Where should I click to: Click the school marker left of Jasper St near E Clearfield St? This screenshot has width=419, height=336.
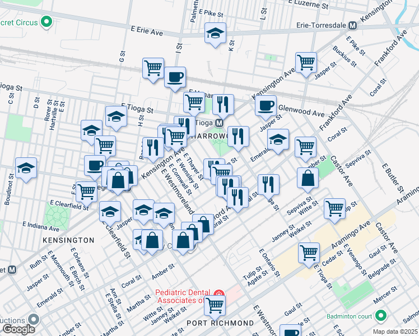pyautogui.click(x=110, y=213)
